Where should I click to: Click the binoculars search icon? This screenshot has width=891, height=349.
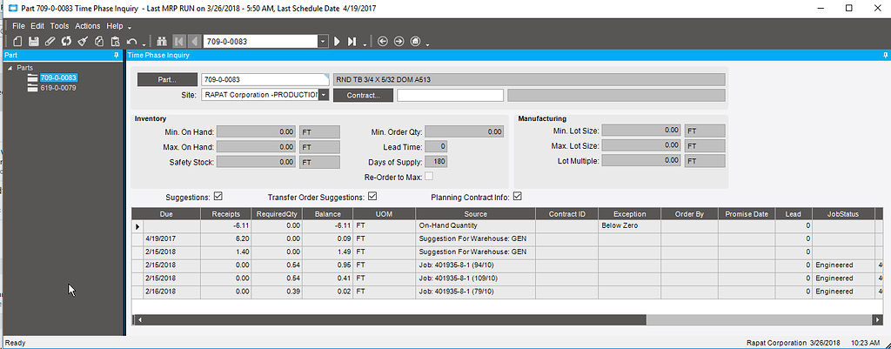tap(161, 41)
